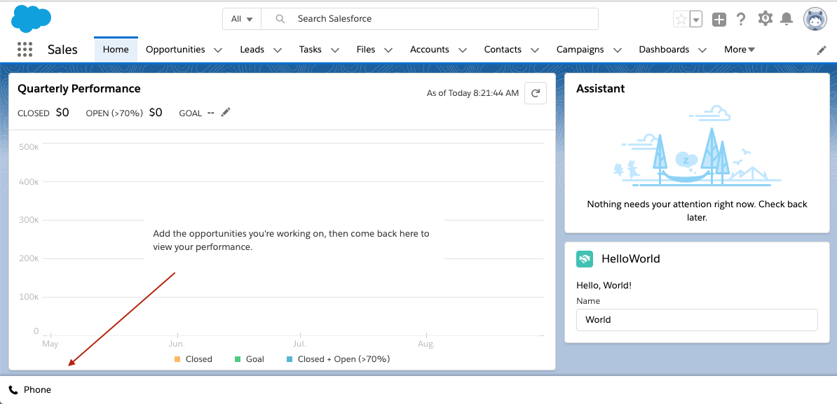Expand the Dashboards chevron menu
Screen dimensions: 837x404
tap(702, 50)
